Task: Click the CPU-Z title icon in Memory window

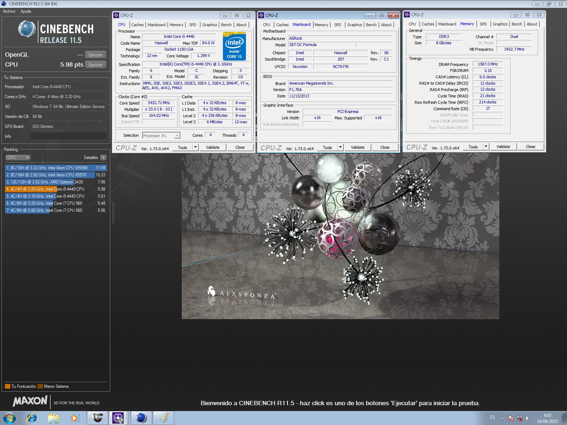Action: point(407,15)
